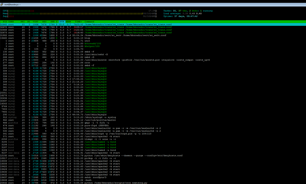Select the denyhosts python process row
This screenshot has height=184, width=306.
[x=153, y=156]
